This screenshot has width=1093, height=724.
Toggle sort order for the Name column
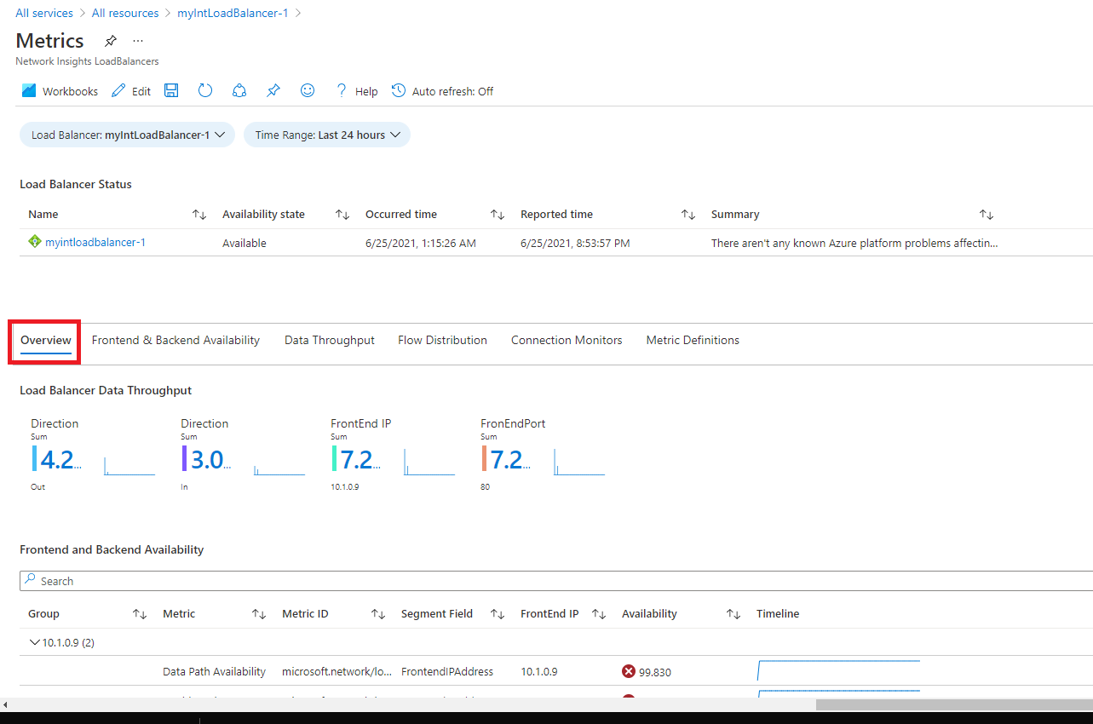198,214
